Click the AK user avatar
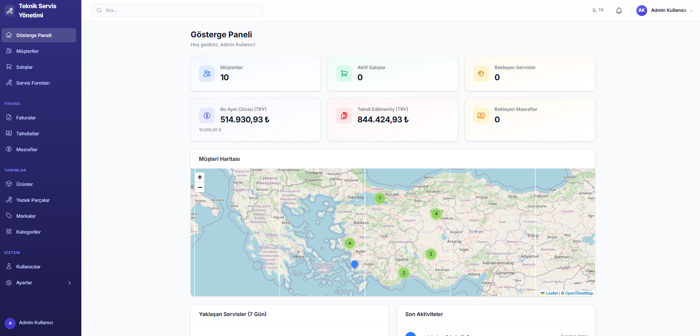The image size is (700, 336). [x=642, y=10]
